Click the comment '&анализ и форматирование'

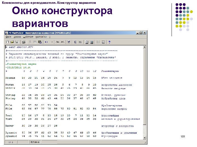[x=121, y=119]
